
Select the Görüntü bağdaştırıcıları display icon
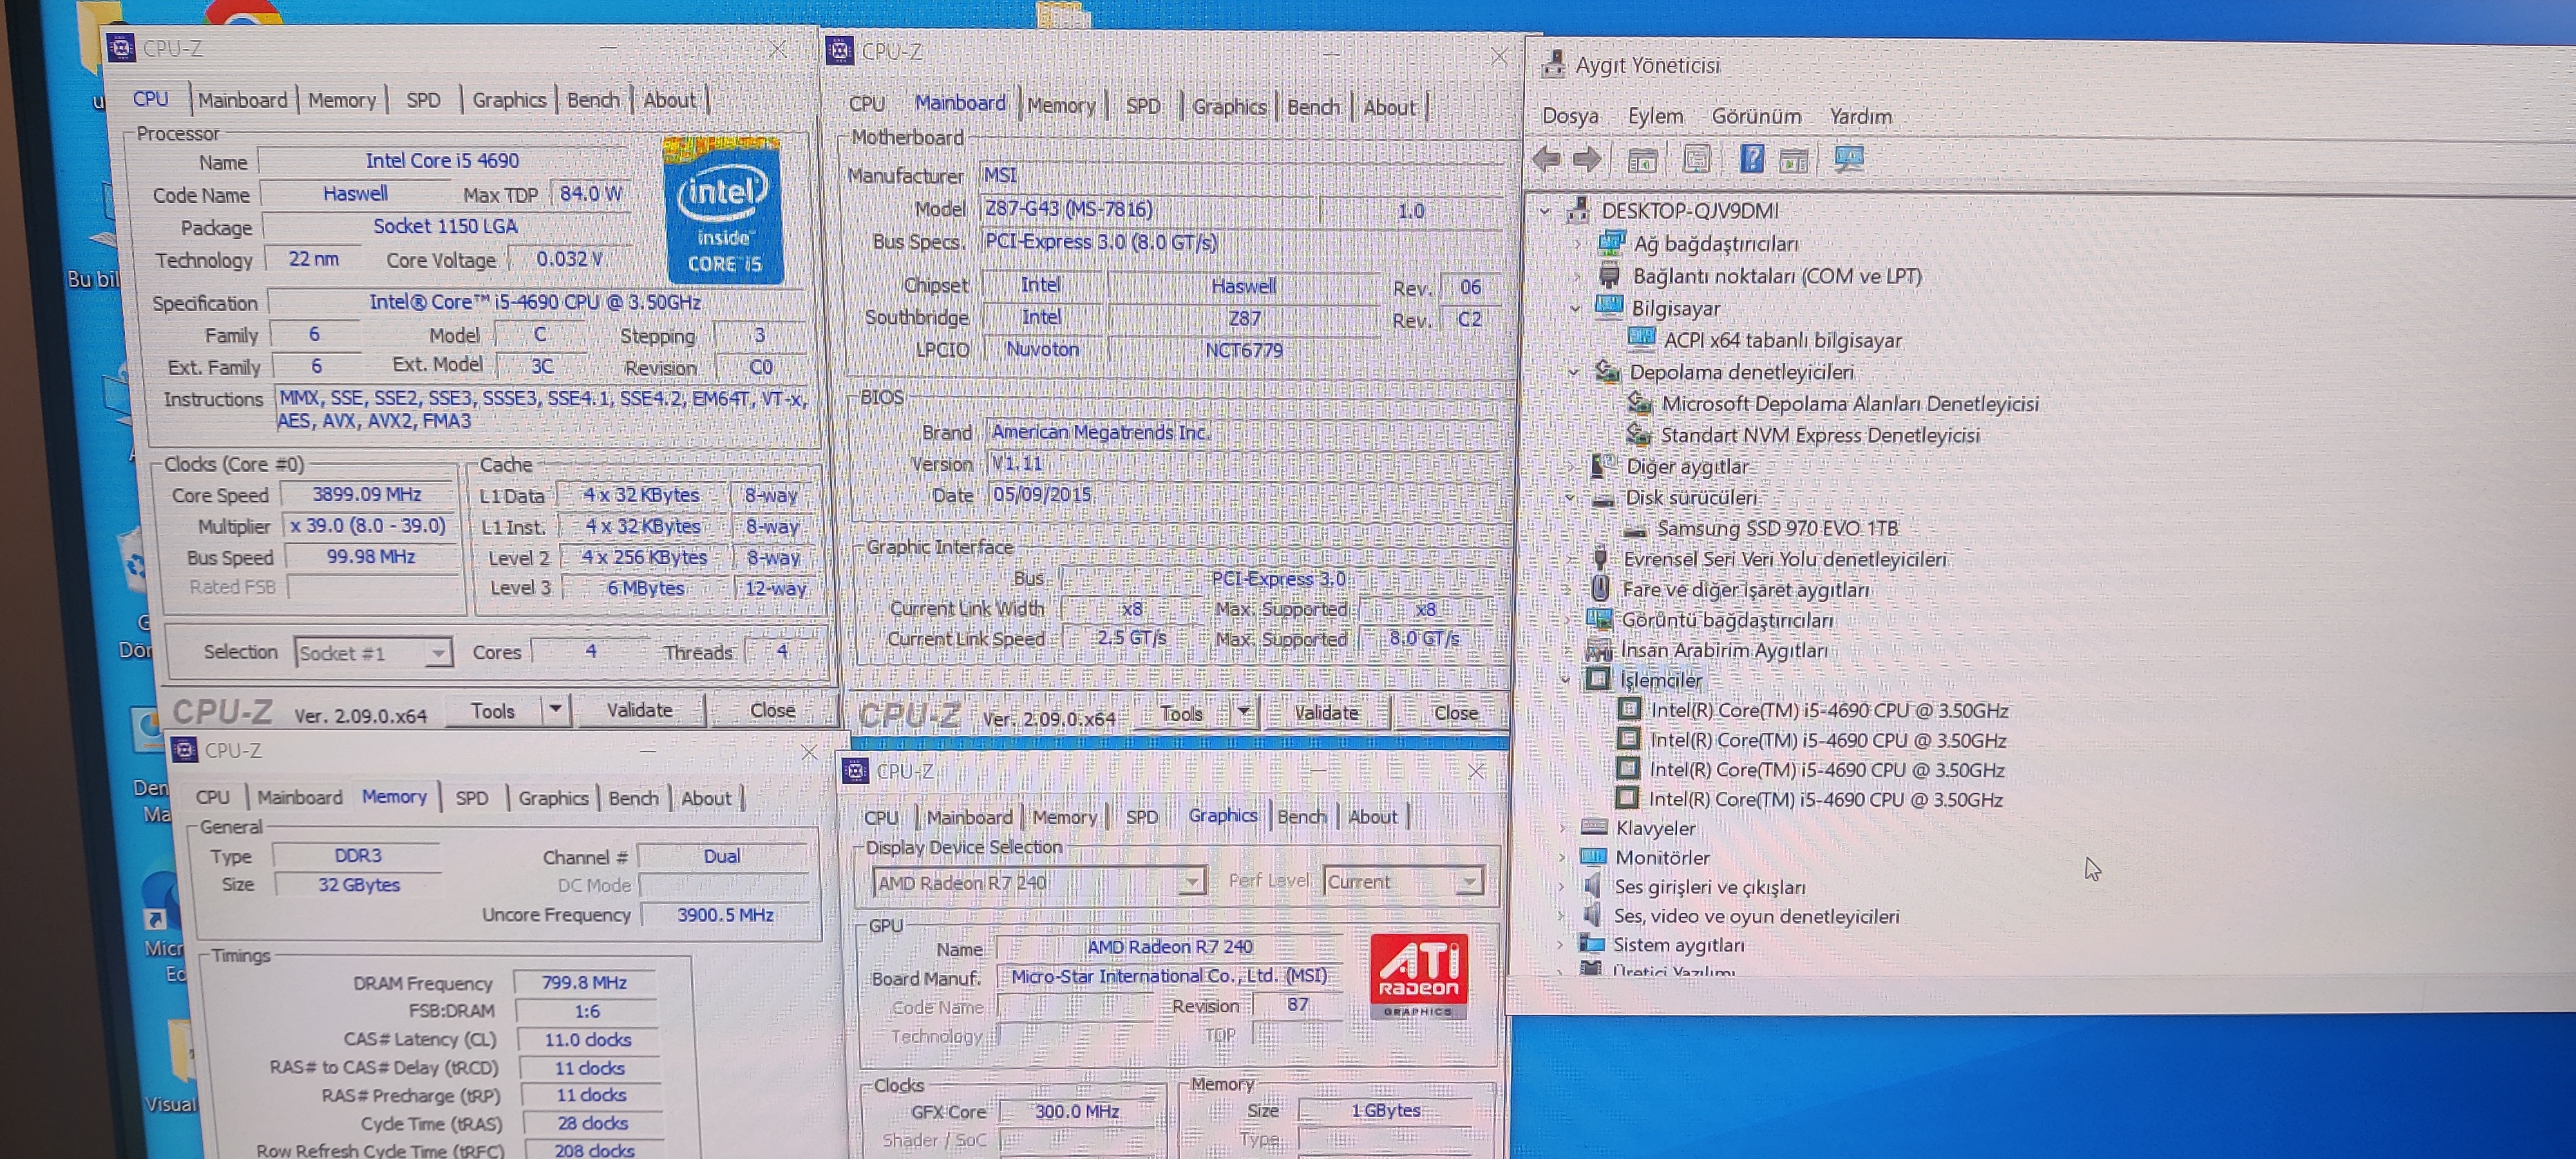coord(1599,619)
